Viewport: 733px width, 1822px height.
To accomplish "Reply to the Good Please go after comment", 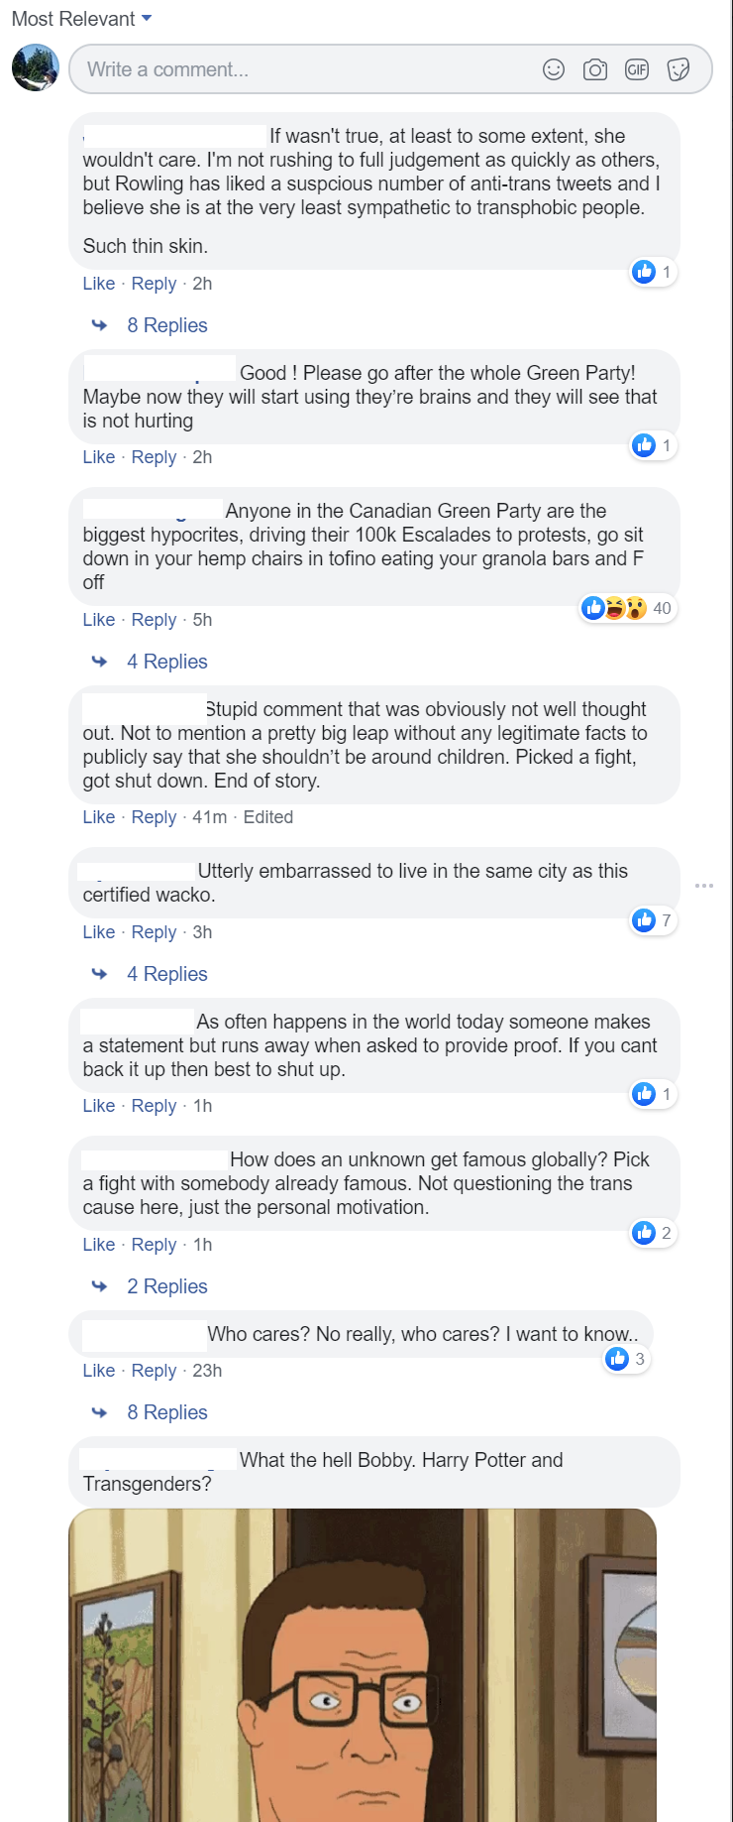I will 154,457.
